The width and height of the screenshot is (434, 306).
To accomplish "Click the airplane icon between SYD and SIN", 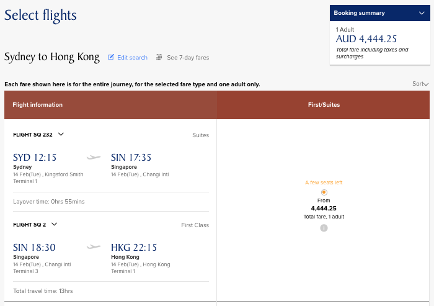I will pos(94,158).
